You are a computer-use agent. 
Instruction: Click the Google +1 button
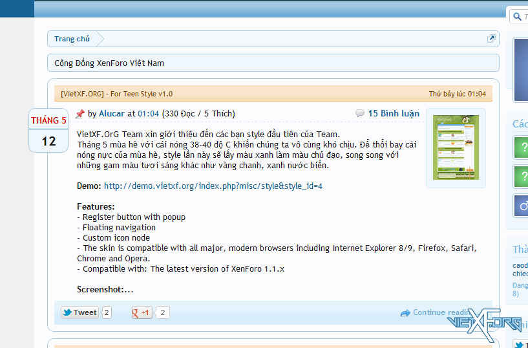[142, 312]
